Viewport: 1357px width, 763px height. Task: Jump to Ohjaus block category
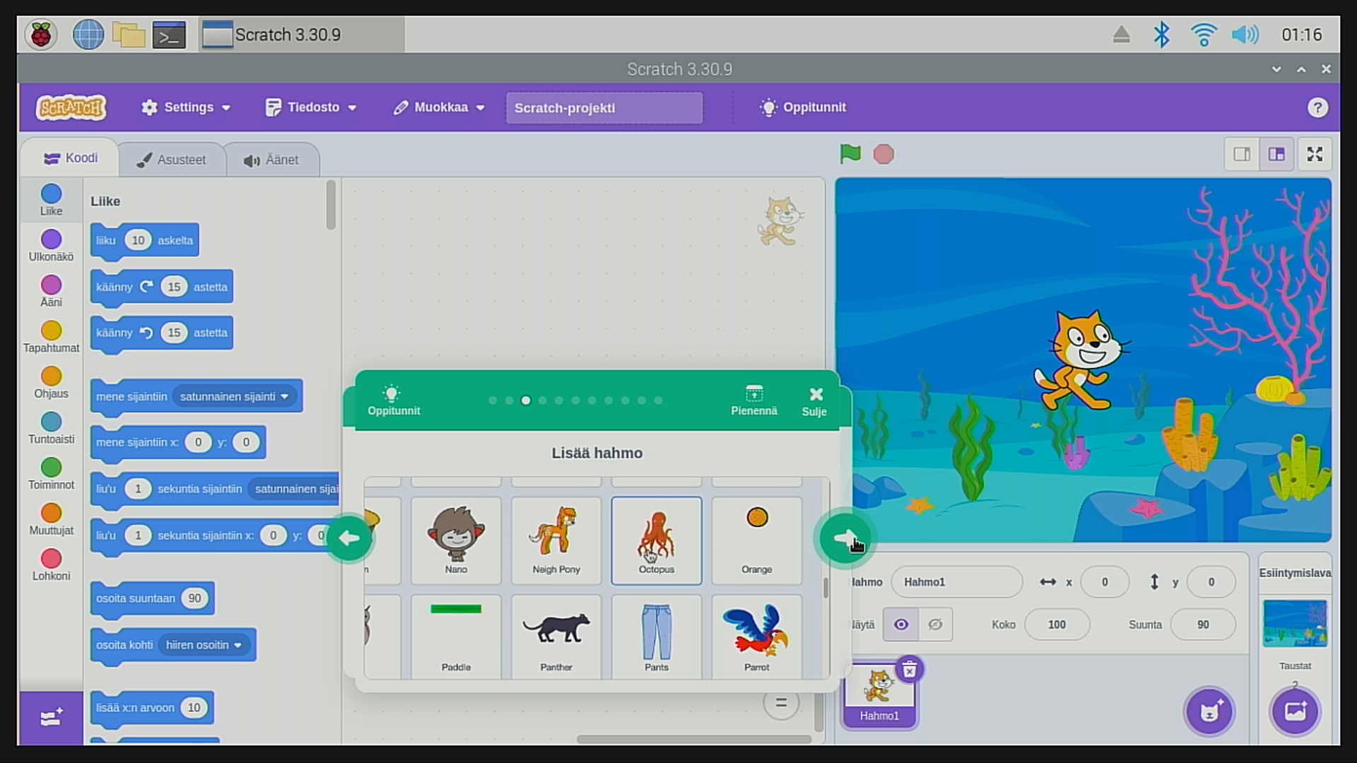[x=51, y=383]
